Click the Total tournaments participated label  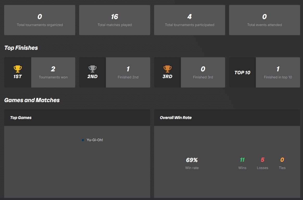coord(190,25)
